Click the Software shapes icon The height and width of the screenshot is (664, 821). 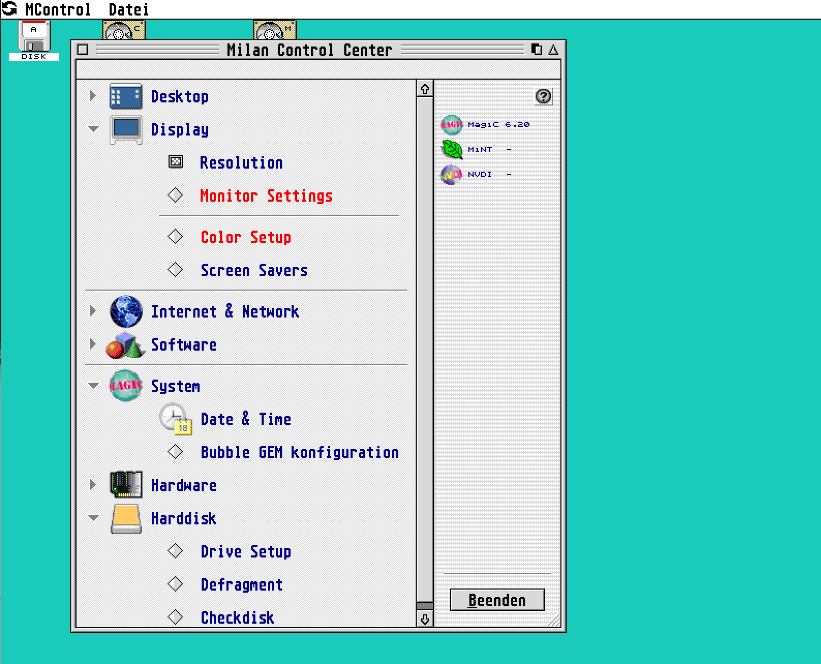tap(125, 345)
